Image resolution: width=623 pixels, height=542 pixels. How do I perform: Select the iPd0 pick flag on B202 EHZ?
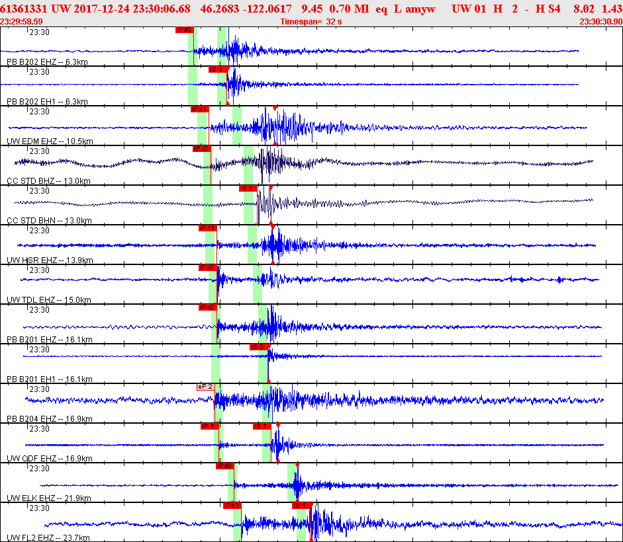pyautogui.click(x=183, y=30)
